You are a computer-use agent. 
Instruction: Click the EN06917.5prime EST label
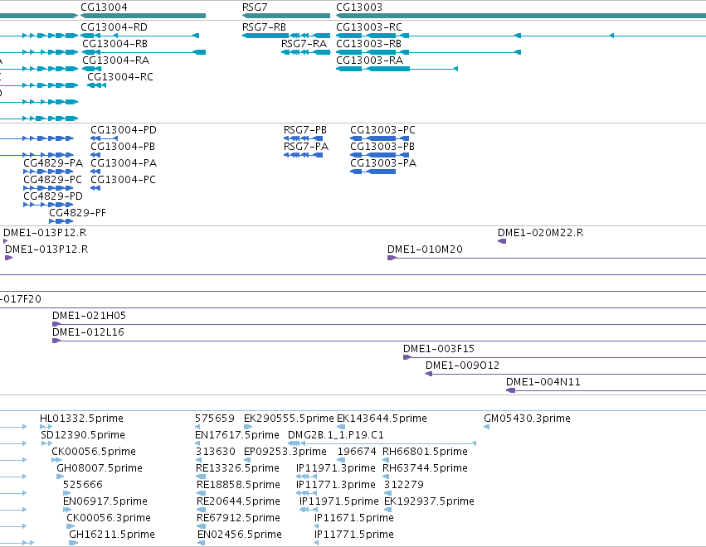coord(105,501)
